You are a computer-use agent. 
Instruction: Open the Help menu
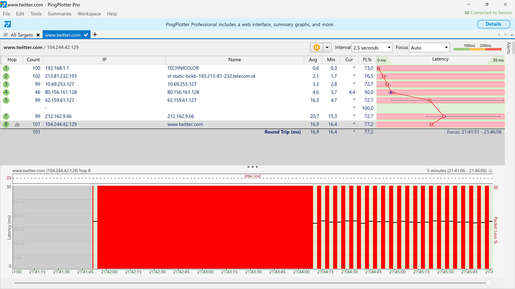pos(112,14)
